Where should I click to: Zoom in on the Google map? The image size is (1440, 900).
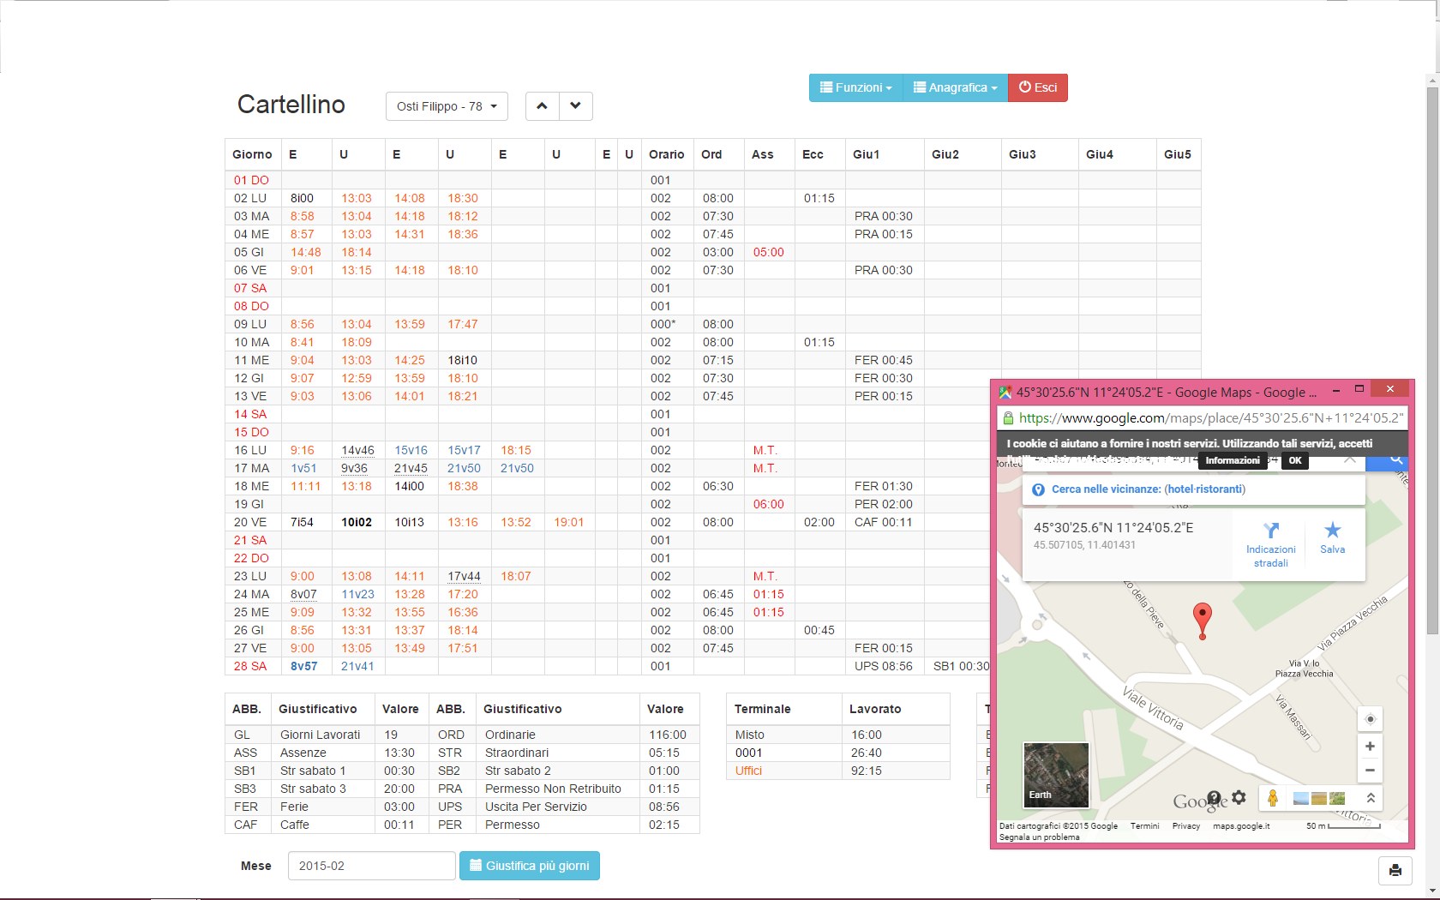[1370, 747]
